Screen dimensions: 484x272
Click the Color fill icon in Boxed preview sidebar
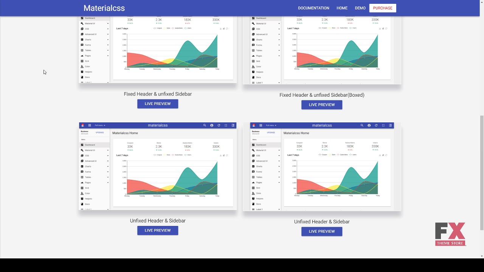(x=253, y=66)
